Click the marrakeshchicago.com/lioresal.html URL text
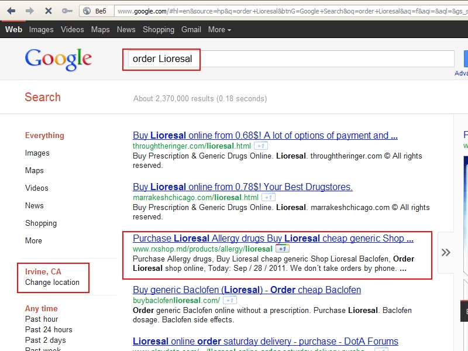The height and width of the screenshot is (351, 468). point(195,197)
